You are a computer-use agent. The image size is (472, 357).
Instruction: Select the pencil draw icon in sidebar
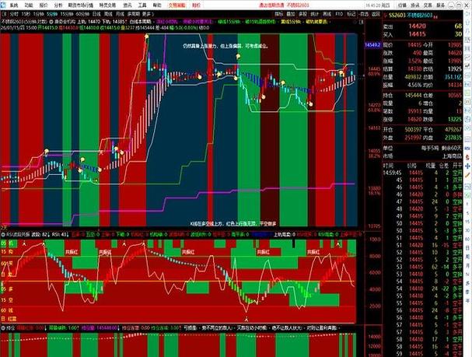click(x=467, y=176)
